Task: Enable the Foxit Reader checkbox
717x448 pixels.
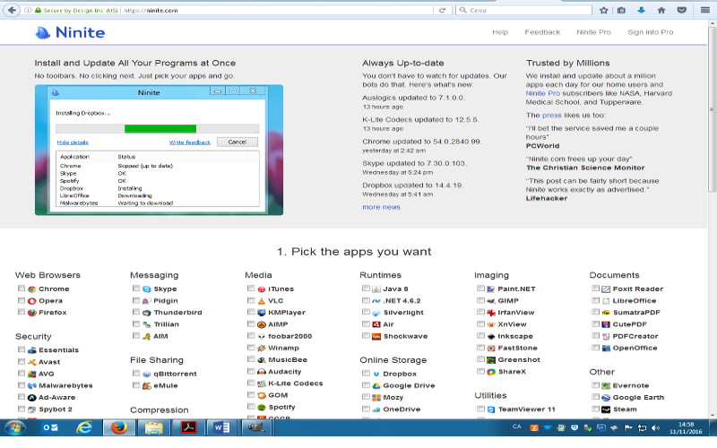Action: tap(595, 289)
